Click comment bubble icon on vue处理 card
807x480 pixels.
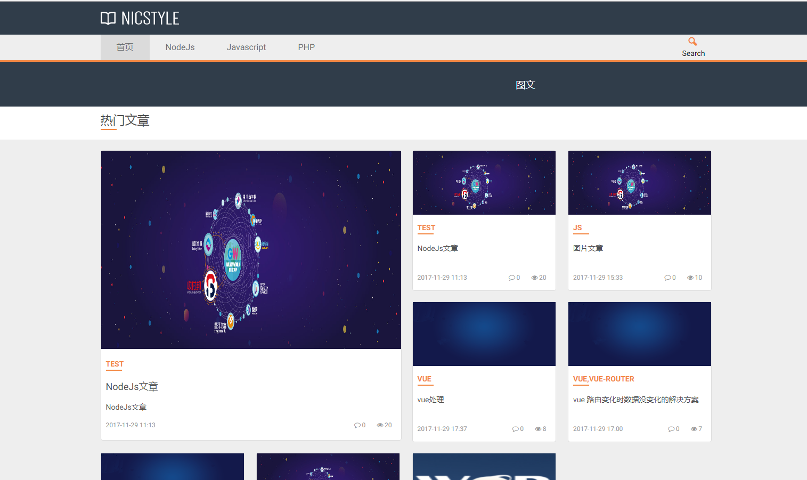click(515, 429)
